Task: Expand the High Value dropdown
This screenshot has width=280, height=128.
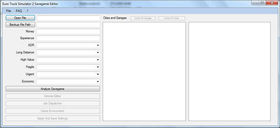Action: coord(68,60)
